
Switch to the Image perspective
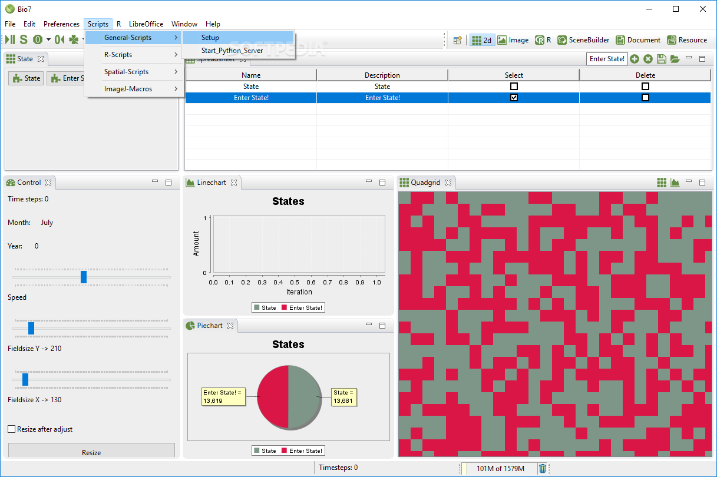[x=513, y=40]
